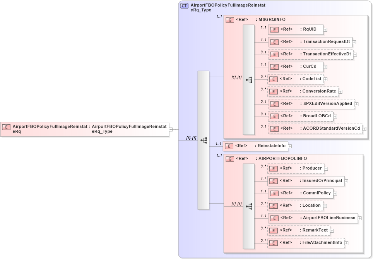Image resolution: width=373 pixels, height=259 pixels.
Task: Click the root sequence icon of the complex type
Action: pyautogui.click(x=203, y=139)
